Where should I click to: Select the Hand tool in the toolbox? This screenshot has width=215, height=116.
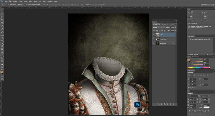(2, 64)
